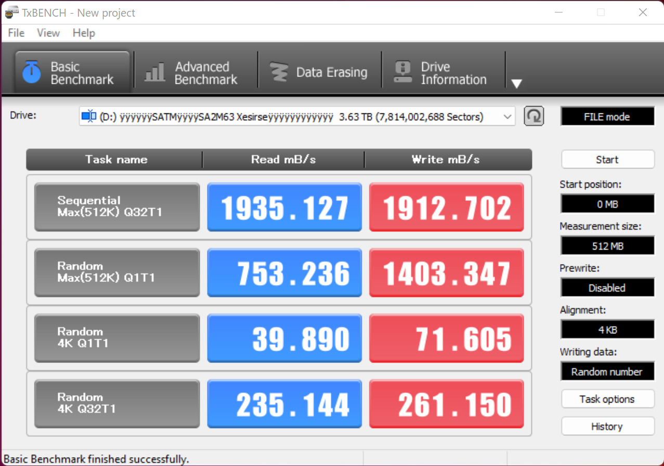The image size is (664, 466).
Task: Click the Basic Benchmark stopwatch icon
Action: pos(32,73)
